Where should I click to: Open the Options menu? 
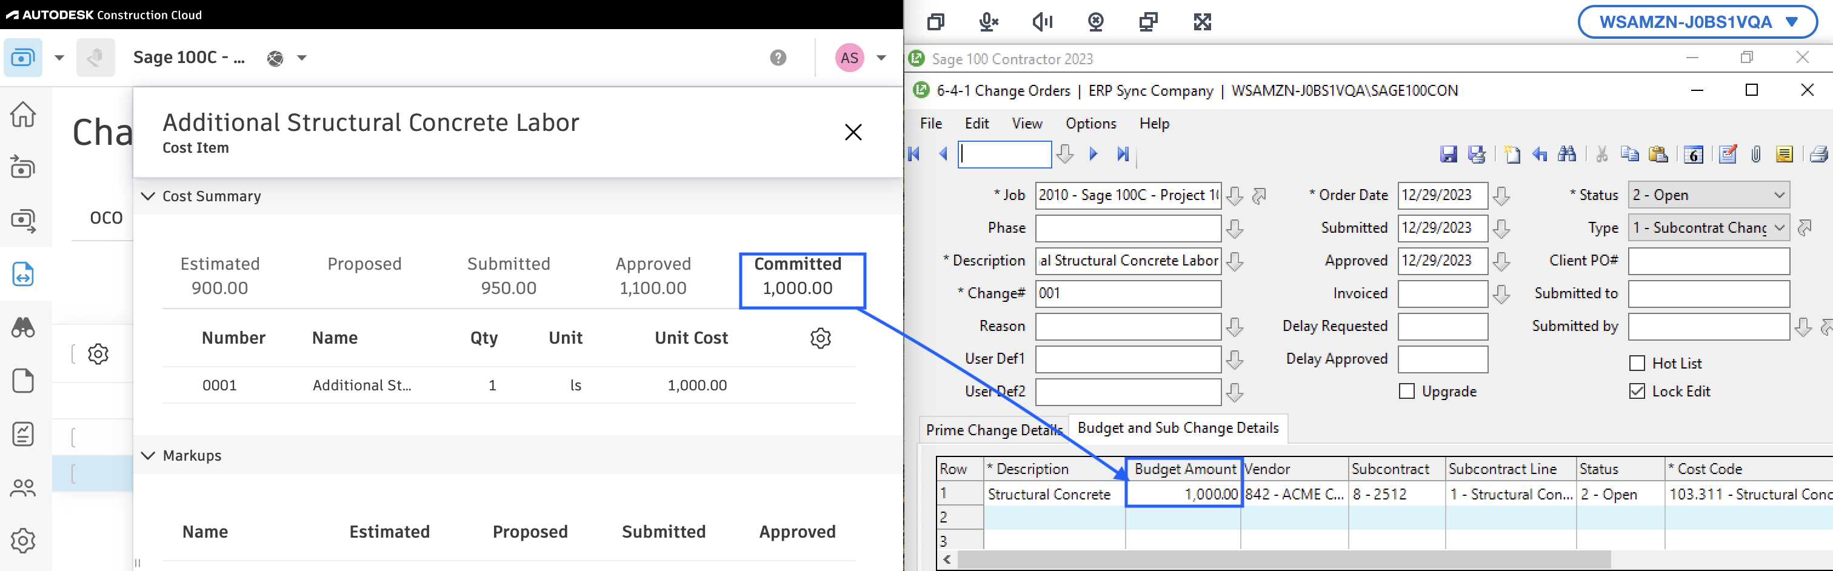point(1091,123)
